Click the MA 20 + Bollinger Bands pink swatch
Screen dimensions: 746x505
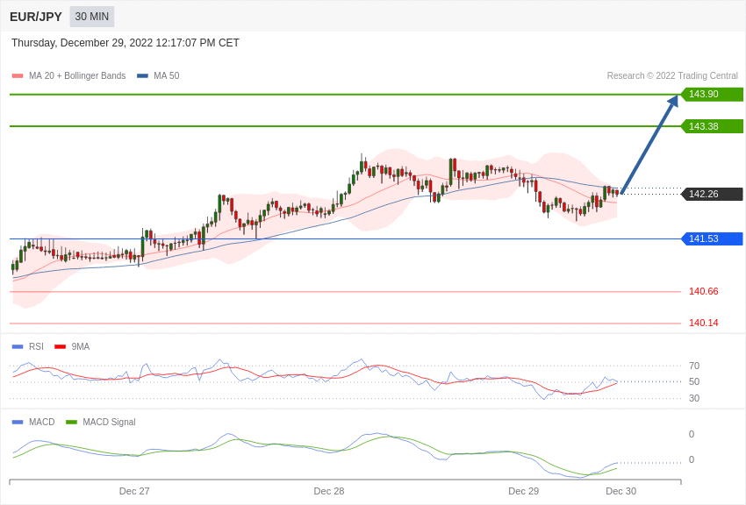click(18, 76)
